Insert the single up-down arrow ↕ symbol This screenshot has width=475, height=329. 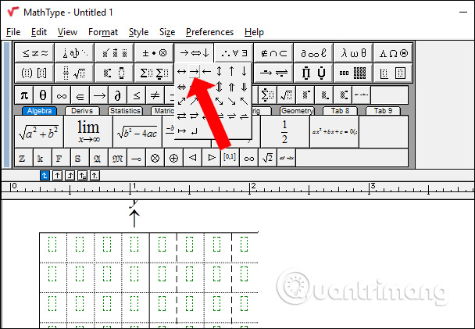pos(219,72)
